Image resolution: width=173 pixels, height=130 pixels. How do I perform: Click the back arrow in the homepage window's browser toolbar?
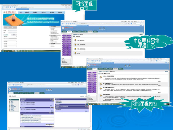click(x=3, y=7)
